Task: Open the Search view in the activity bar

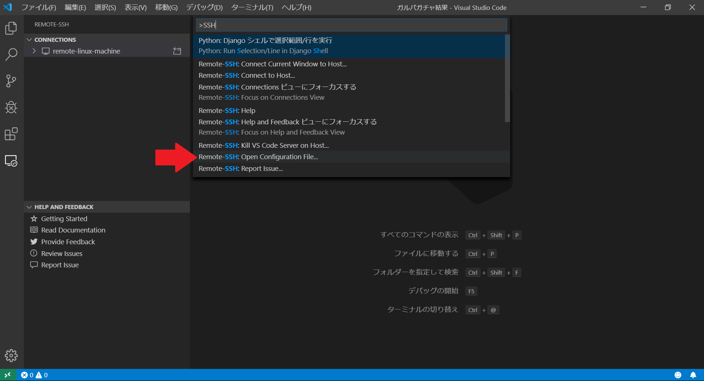Action: [x=11, y=55]
